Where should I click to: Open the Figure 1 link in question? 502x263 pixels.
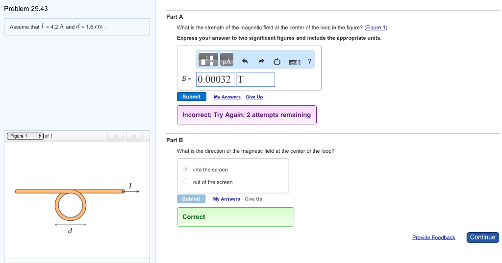point(376,27)
